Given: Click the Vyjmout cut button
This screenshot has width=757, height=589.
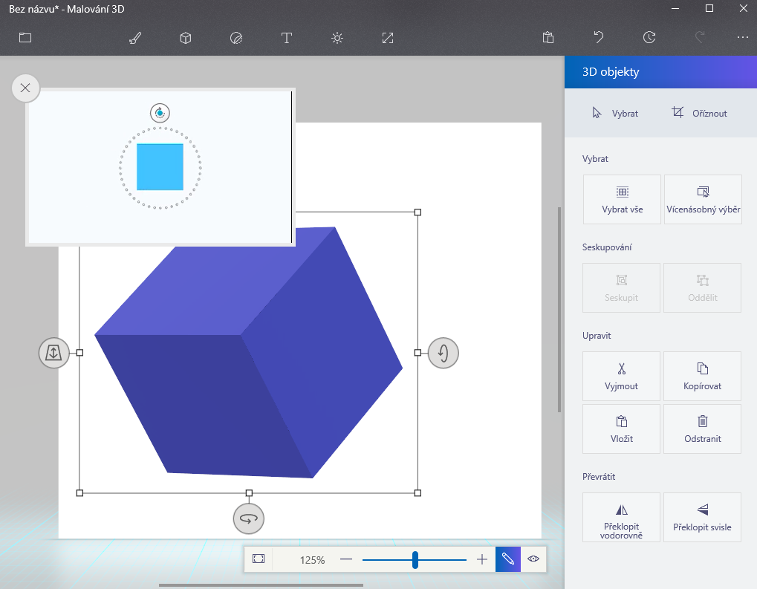Looking at the screenshot, I should [621, 376].
